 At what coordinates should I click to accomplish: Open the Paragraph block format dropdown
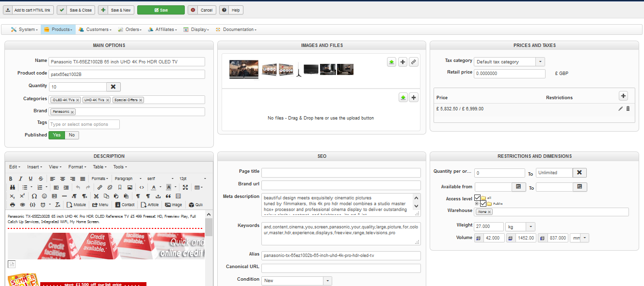point(129,179)
